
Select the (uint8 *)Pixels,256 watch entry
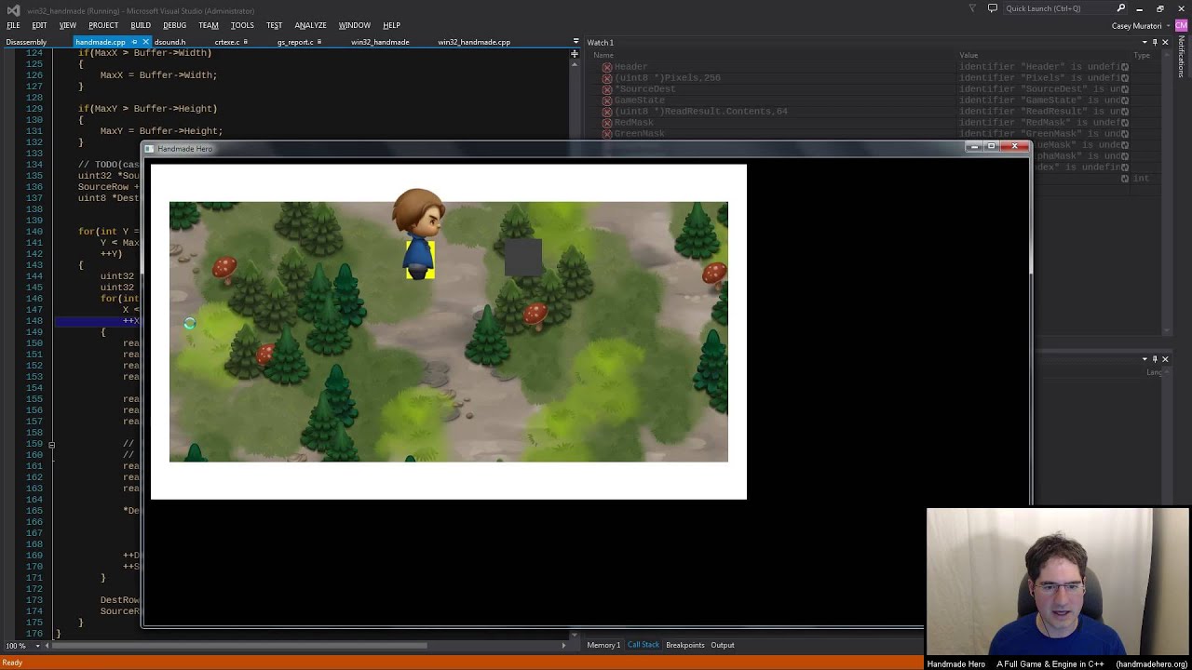(x=667, y=78)
